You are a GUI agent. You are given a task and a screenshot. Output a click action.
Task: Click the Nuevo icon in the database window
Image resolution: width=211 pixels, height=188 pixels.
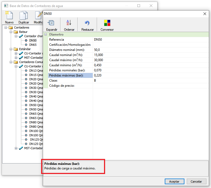[x=9, y=15]
